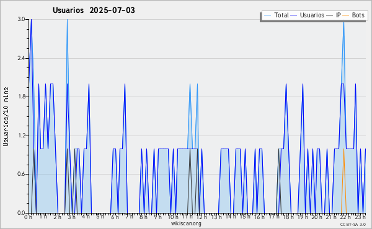
Task: Click the y-axis value 0.0
Action: (21, 213)
